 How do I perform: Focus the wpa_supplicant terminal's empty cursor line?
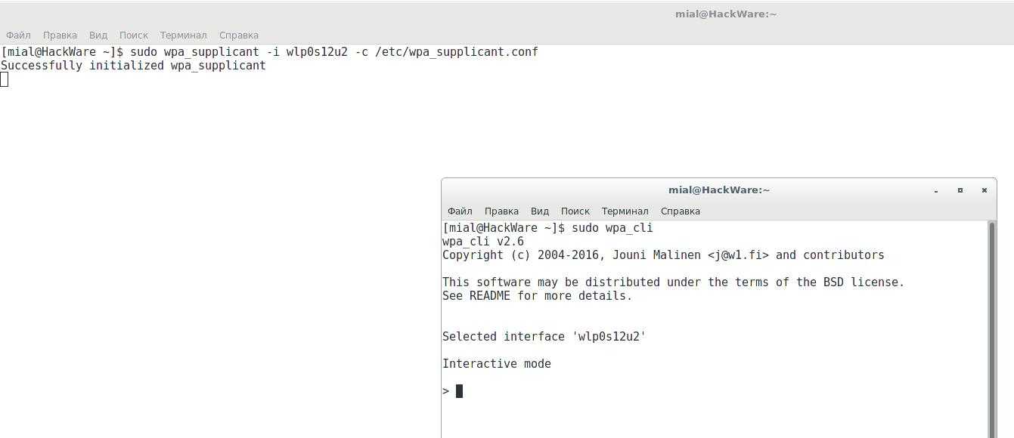click(5, 79)
